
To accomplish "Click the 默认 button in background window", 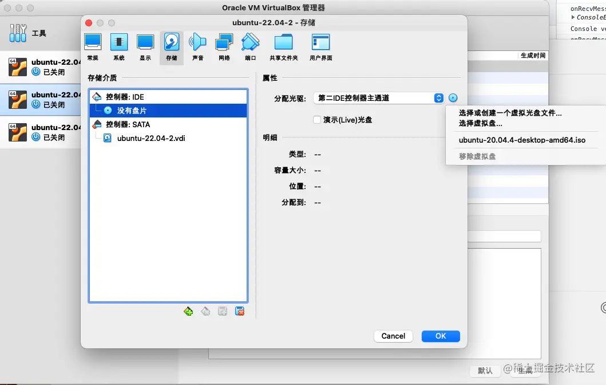I will (485, 371).
